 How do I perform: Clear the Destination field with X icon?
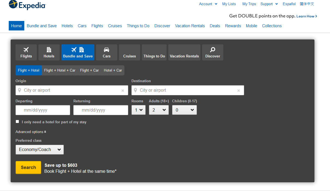tap(239, 91)
